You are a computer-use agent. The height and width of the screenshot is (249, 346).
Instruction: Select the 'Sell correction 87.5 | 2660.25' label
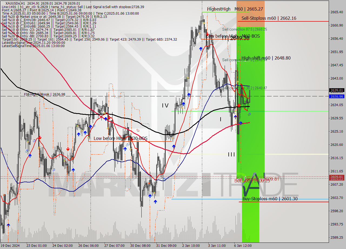[x=244, y=29]
